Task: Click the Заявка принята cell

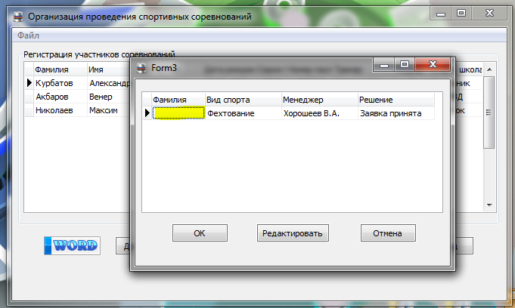Action: 396,113
